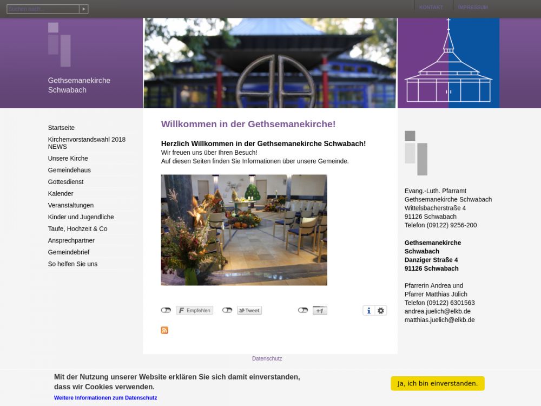Open the IMPRESSUM link
The height and width of the screenshot is (406, 541).
pos(472,8)
